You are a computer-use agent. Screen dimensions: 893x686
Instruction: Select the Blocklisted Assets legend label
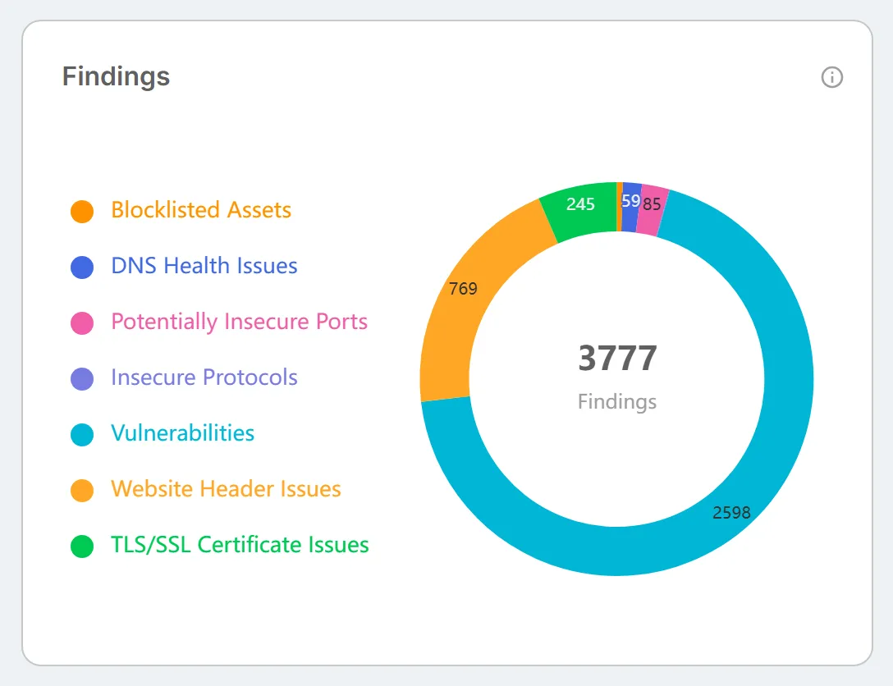tap(201, 210)
